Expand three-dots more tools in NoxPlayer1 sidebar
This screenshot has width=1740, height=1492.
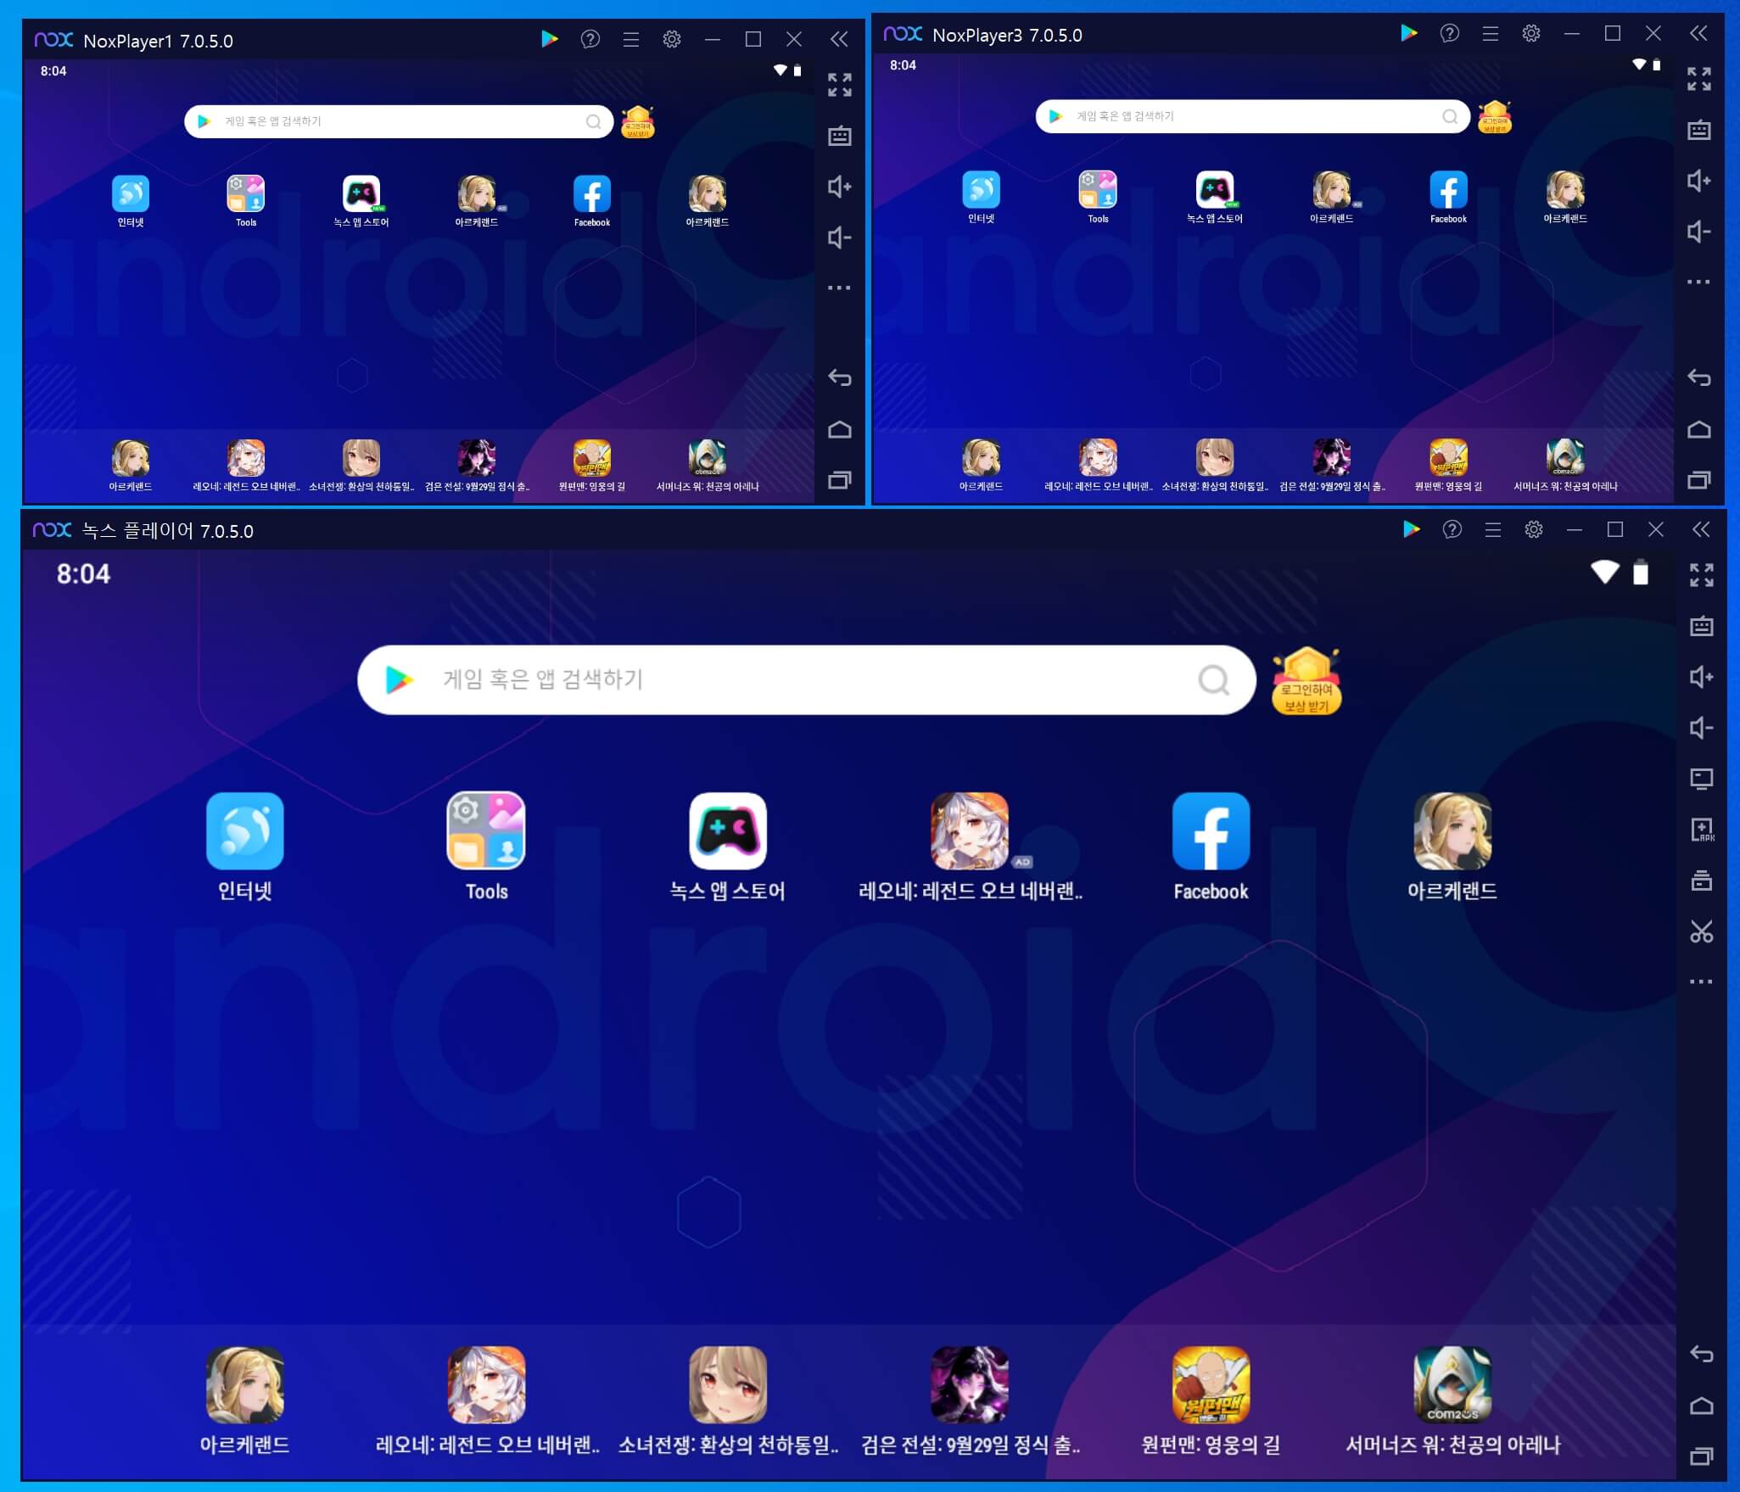coord(839,288)
